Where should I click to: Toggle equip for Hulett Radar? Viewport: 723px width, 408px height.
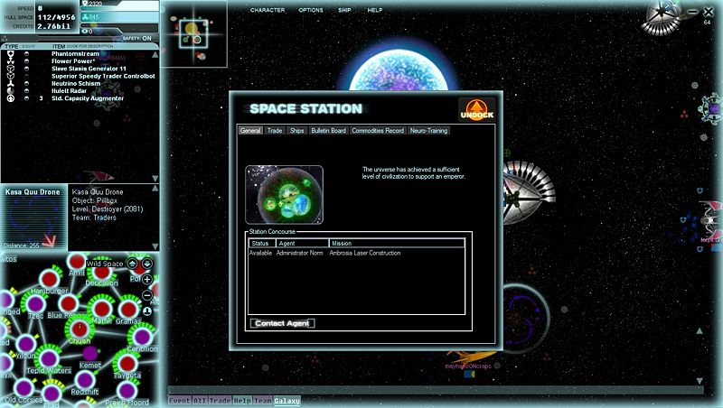tap(27, 90)
